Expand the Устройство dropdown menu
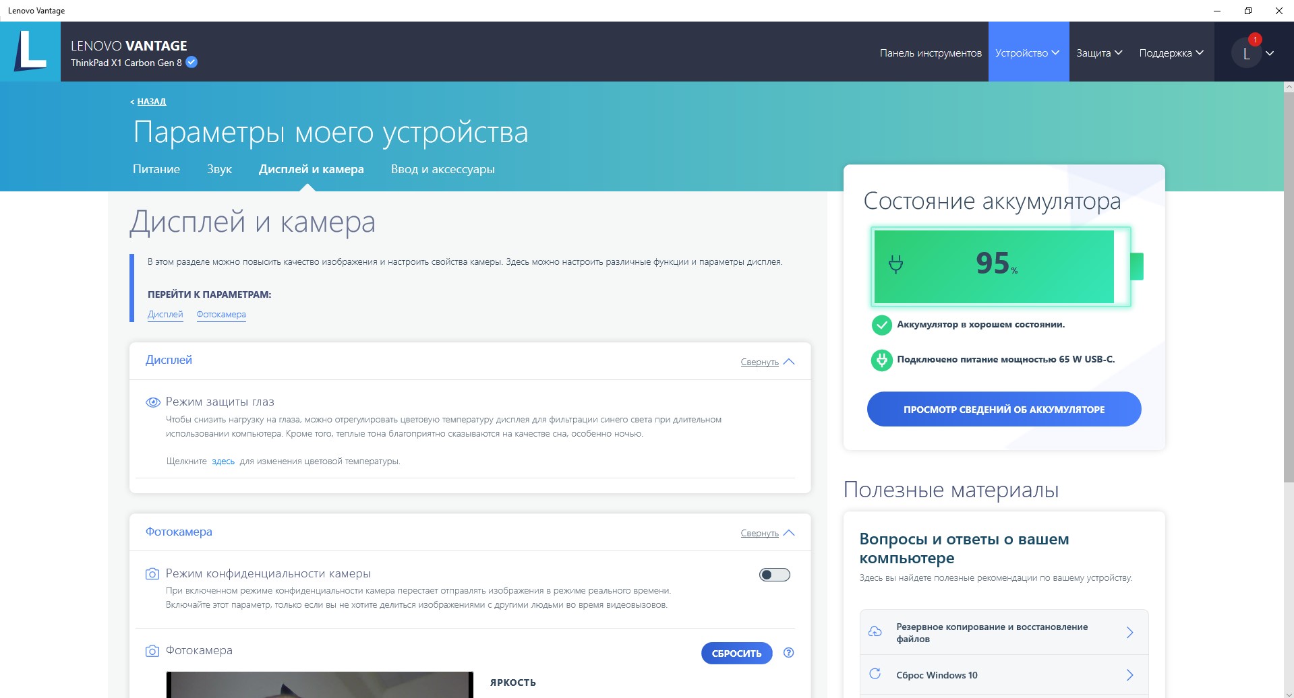Image resolution: width=1294 pixels, height=698 pixels. click(x=1028, y=53)
